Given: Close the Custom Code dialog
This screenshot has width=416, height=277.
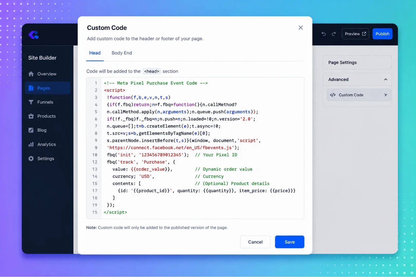Looking at the screenshot, I should (x=301, y=27).
